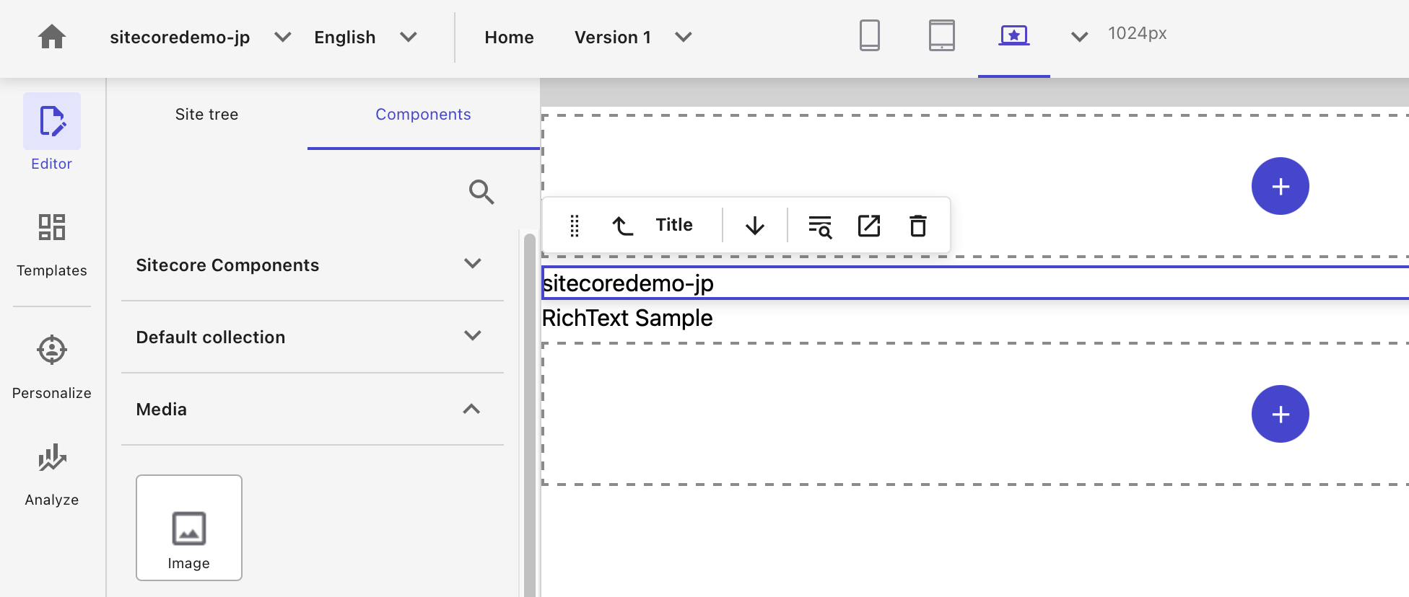This screenshot has height=597, width=1409.
Task: Open the Version 1 dropdown
Action: (633, 37)
